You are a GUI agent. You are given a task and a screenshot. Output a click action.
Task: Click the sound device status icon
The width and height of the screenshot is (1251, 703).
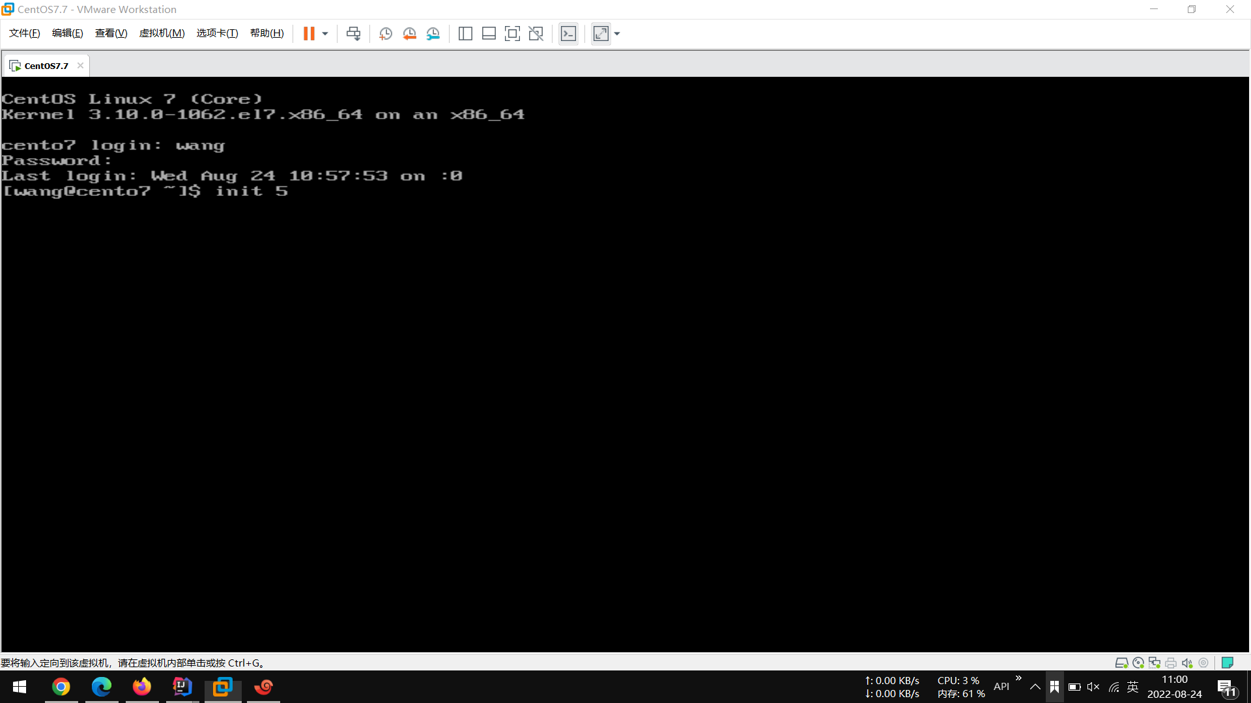tap(1186, 663)
